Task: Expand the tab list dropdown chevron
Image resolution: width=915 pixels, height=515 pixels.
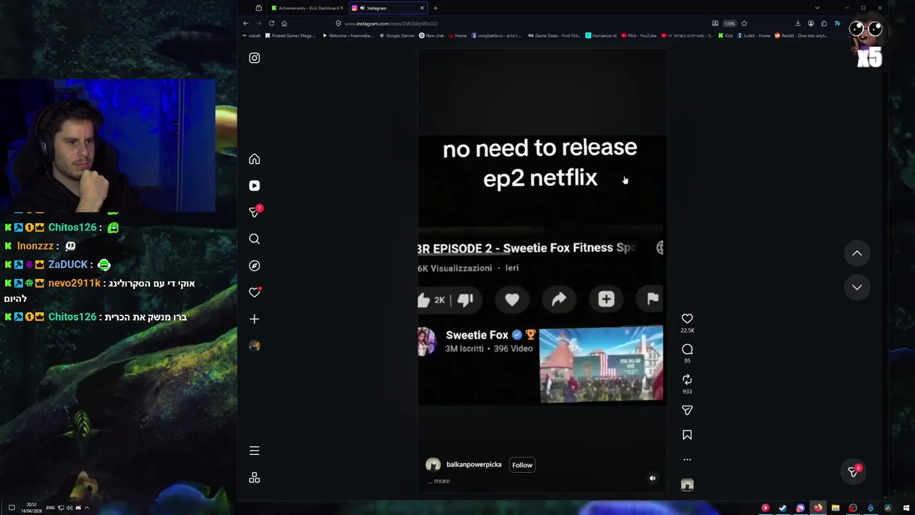Action: [x=817, y=8]
